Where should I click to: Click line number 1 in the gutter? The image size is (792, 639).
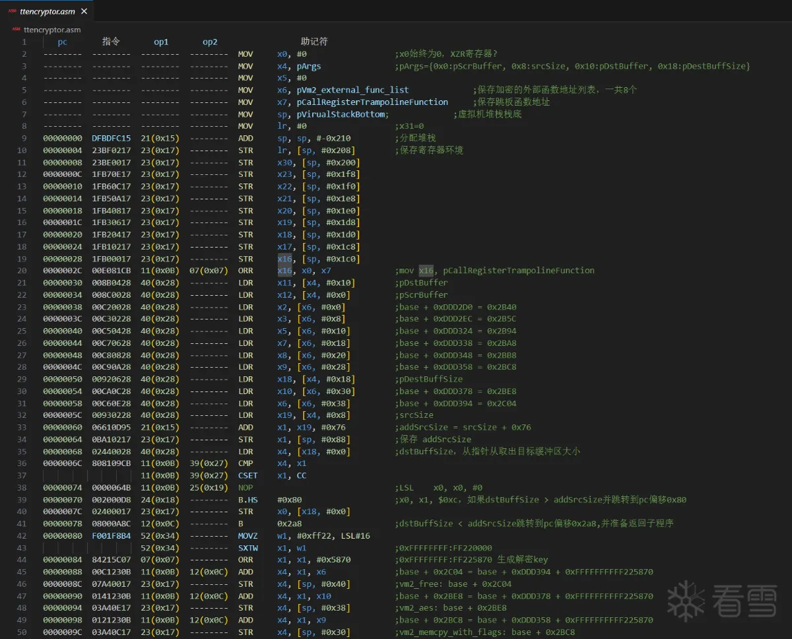(x=24, y=42)
